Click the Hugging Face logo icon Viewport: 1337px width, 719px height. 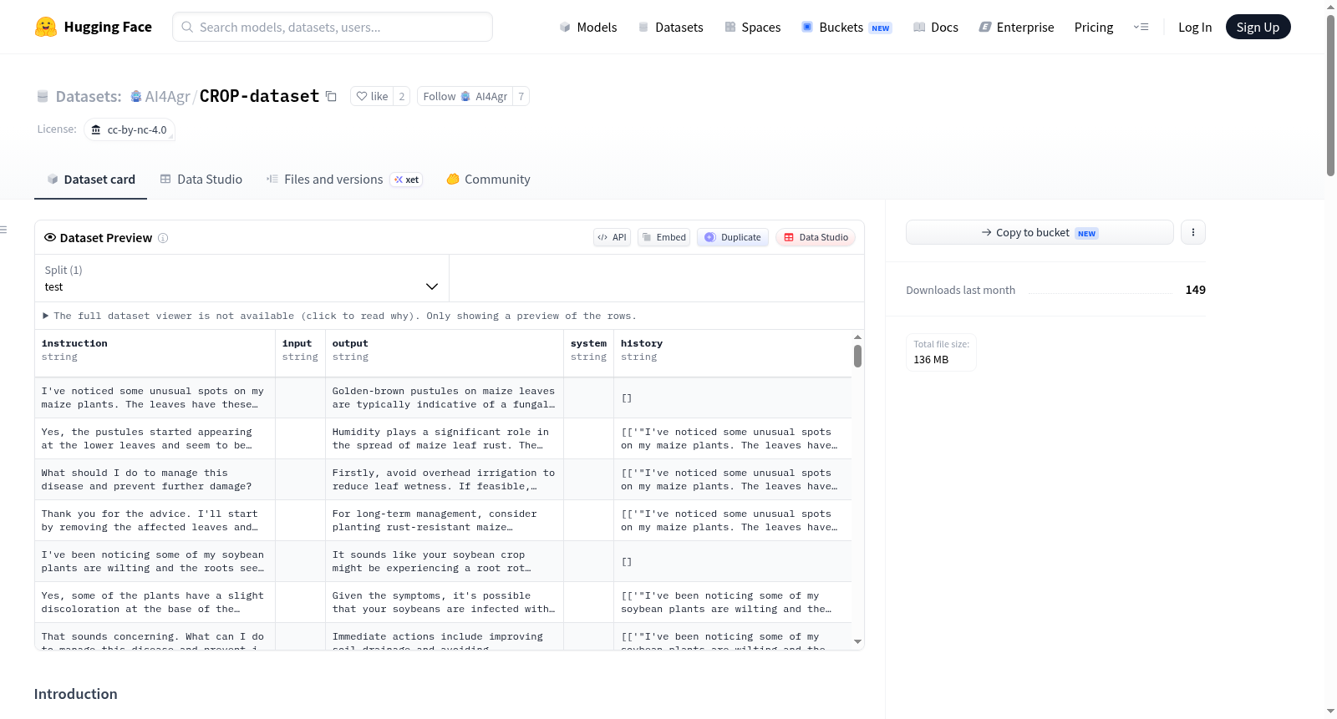(46, 27)
